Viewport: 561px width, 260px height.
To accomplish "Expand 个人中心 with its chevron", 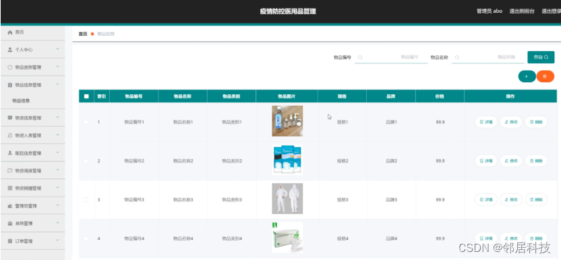I will tap(57, 49).
